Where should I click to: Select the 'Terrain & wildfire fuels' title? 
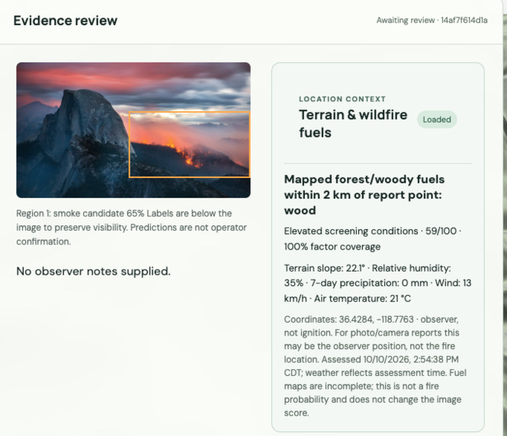(353, 123)
